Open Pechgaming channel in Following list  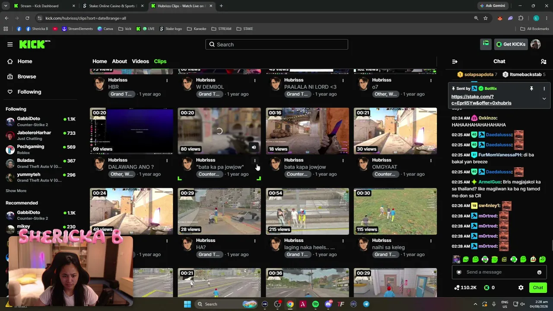(41, 149)
